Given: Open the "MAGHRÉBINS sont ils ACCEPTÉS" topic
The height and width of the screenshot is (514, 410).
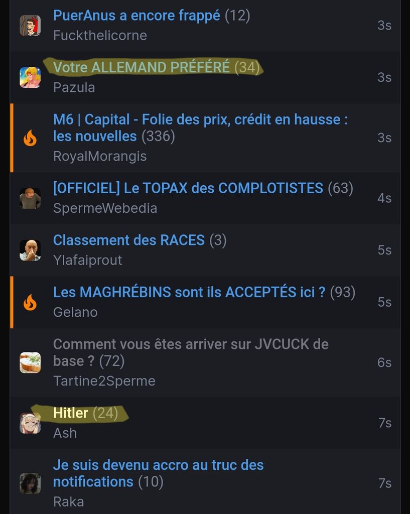Looking at the screenshot, I should click(189, 292).
